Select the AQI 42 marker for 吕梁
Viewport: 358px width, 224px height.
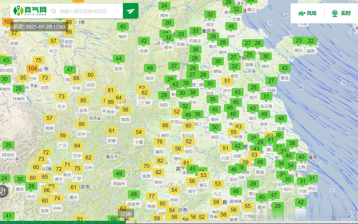pos(144,41)
